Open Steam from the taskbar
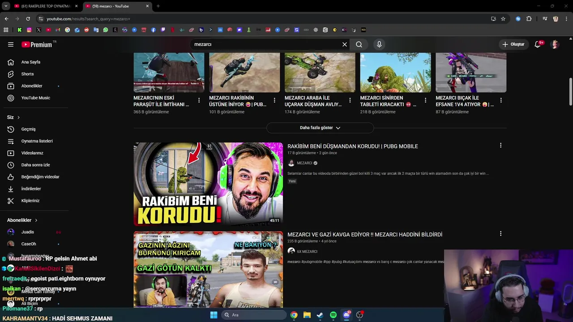Screen dimensions: 573x322 pos(320,315)
